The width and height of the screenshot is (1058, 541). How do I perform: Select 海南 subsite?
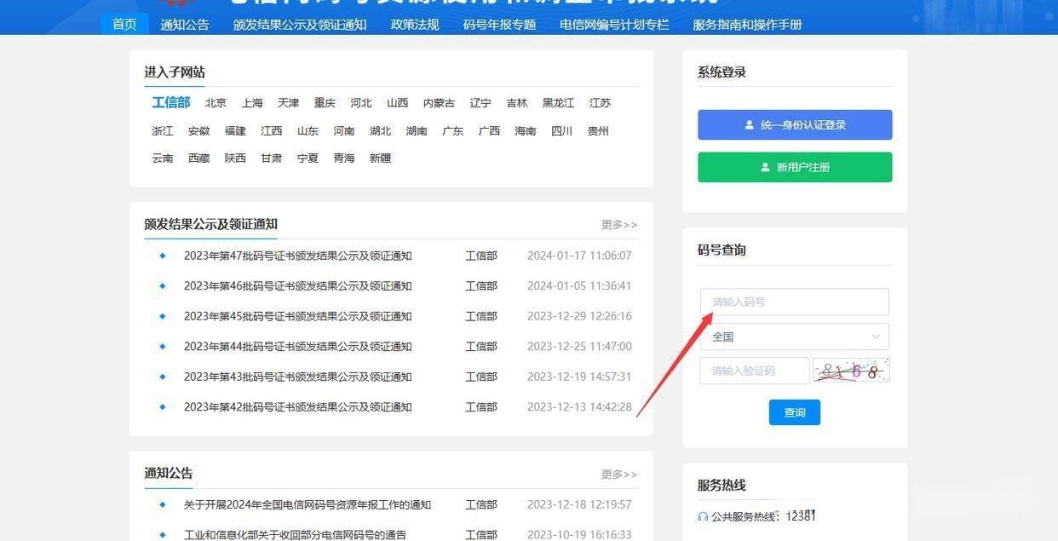(526, 131)
